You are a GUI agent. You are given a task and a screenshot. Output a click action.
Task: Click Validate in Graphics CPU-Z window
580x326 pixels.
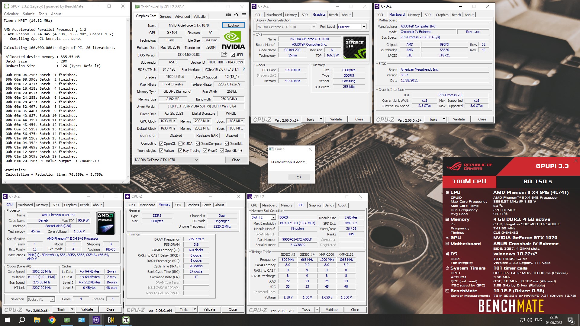(x=336, y=119)
